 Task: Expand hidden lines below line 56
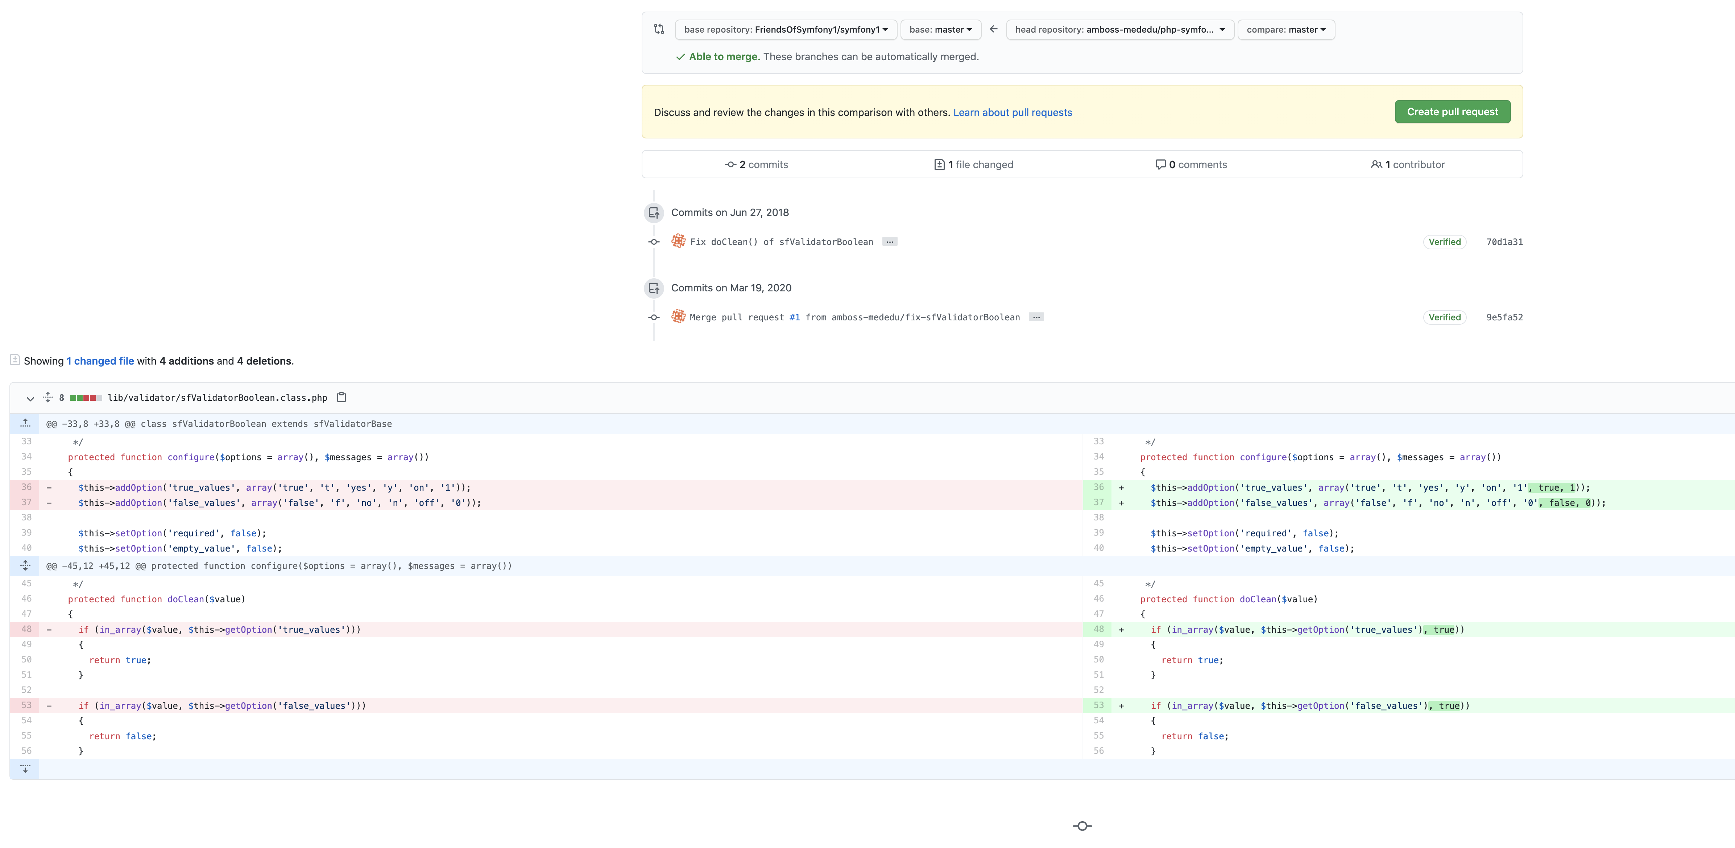[x=25, y=769]
